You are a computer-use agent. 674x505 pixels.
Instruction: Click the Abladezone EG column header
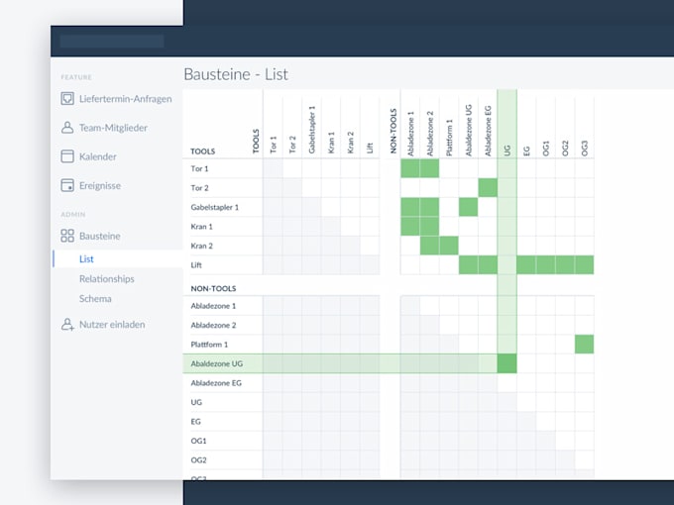[488, 131]
